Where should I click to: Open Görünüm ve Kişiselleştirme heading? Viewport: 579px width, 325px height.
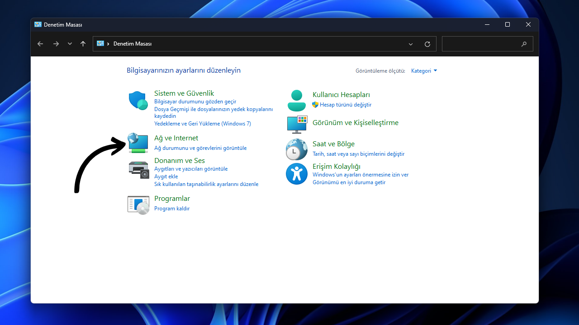pos(356,123)
